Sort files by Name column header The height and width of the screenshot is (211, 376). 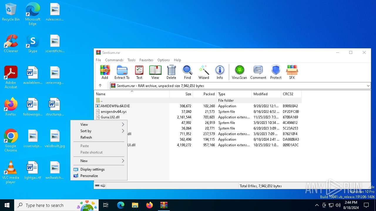132,94
